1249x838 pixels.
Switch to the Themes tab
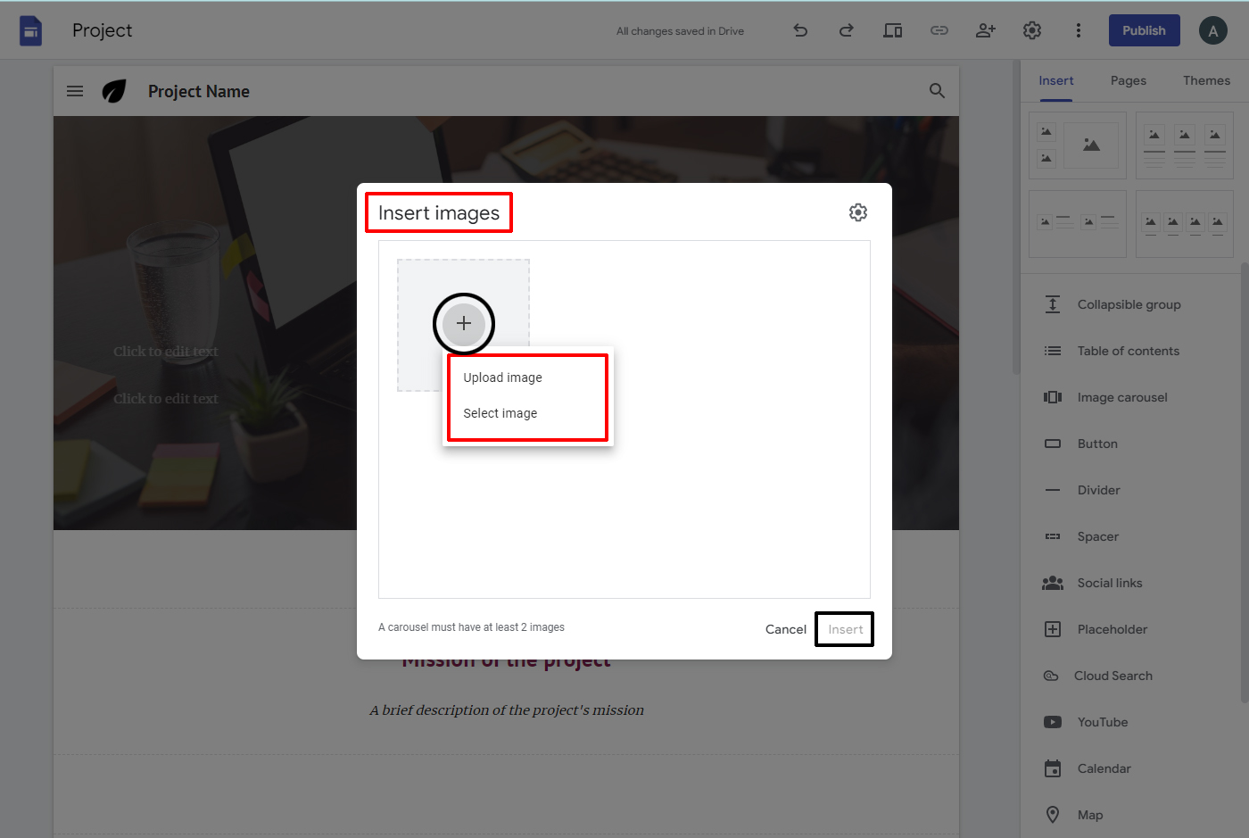[1206, 80]
